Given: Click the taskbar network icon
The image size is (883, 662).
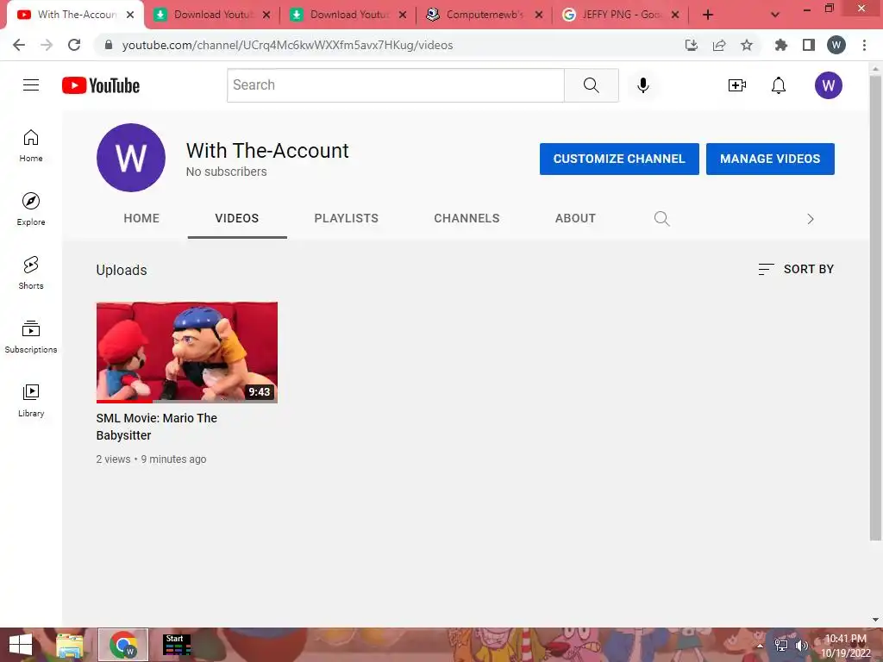Looking at the screenshot, I should click(781, 645).
